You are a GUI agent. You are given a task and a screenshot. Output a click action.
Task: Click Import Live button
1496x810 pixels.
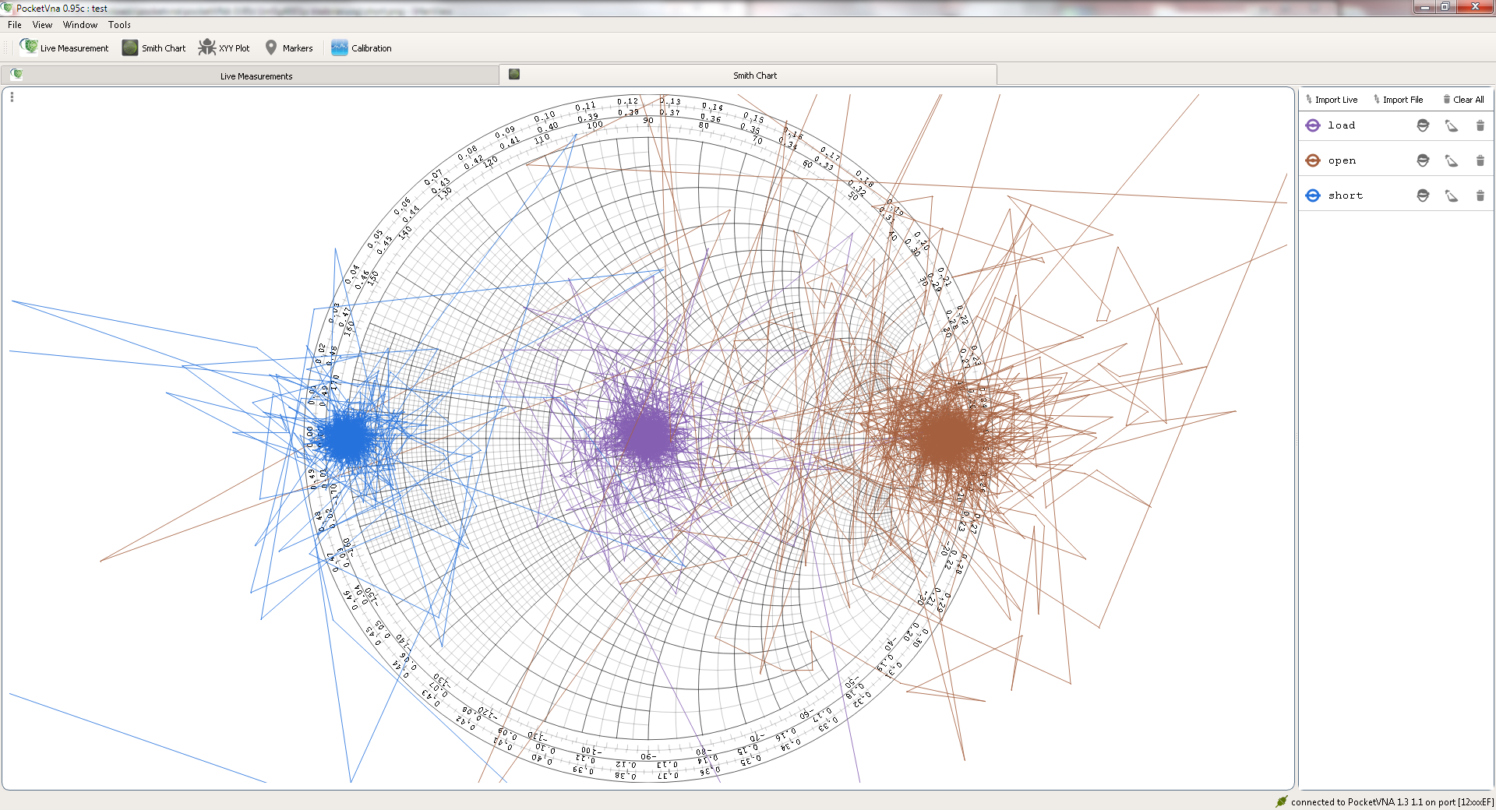1332,100
